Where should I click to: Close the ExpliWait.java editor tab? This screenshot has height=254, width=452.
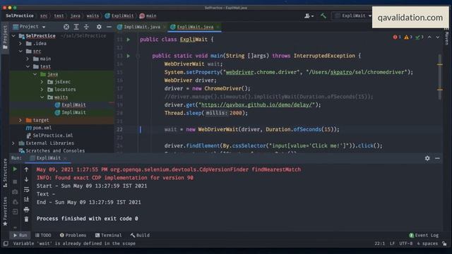pyautogui.click(x=218, y=27)
